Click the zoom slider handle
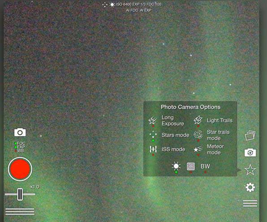The image size is (267, 222). 20,194
